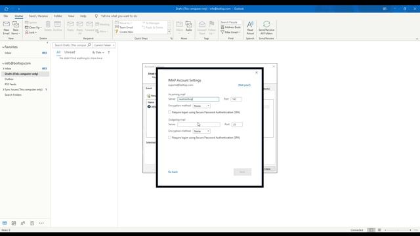Open the Help tab
This screenshot has height=236, width=420.
coord(83,16)
